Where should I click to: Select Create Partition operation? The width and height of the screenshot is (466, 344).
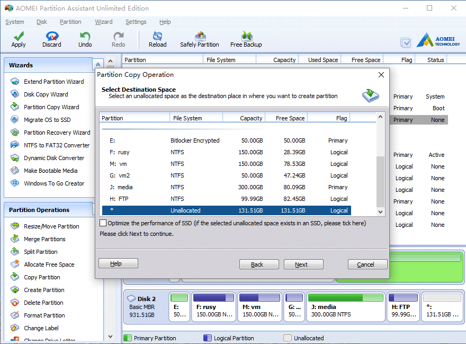tap(44, 290)
